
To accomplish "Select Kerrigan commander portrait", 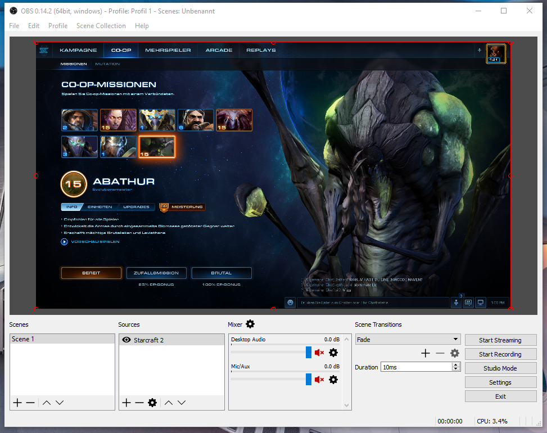I will coord(118,120).
